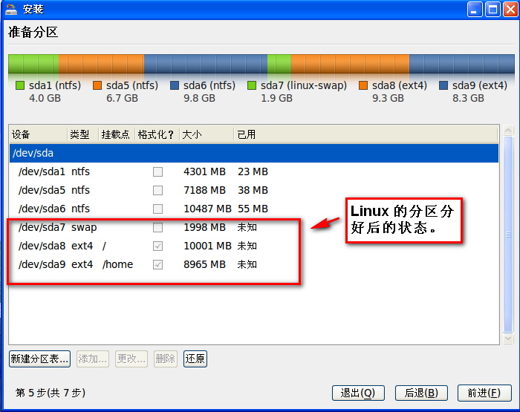Click the 38 MB used value
This screenshot has width=520, height=412.
pyautogui.click(x=253, y=190)
